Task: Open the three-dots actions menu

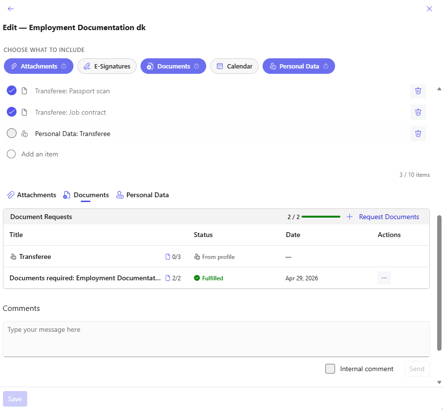Action: [384, 278]
